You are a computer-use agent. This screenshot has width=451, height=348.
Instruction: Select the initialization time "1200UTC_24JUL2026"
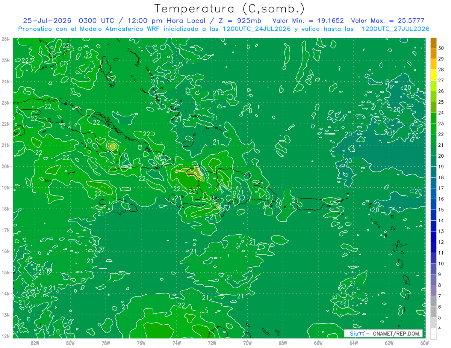pyautogui.click(x=257, y=29)
